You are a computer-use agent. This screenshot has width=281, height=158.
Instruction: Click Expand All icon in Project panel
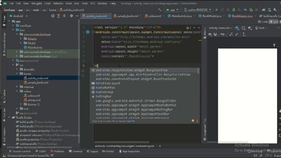[x=58, y=16]
